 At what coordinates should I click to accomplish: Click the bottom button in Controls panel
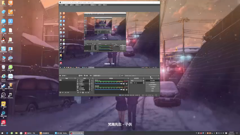(x=153, y=91)
